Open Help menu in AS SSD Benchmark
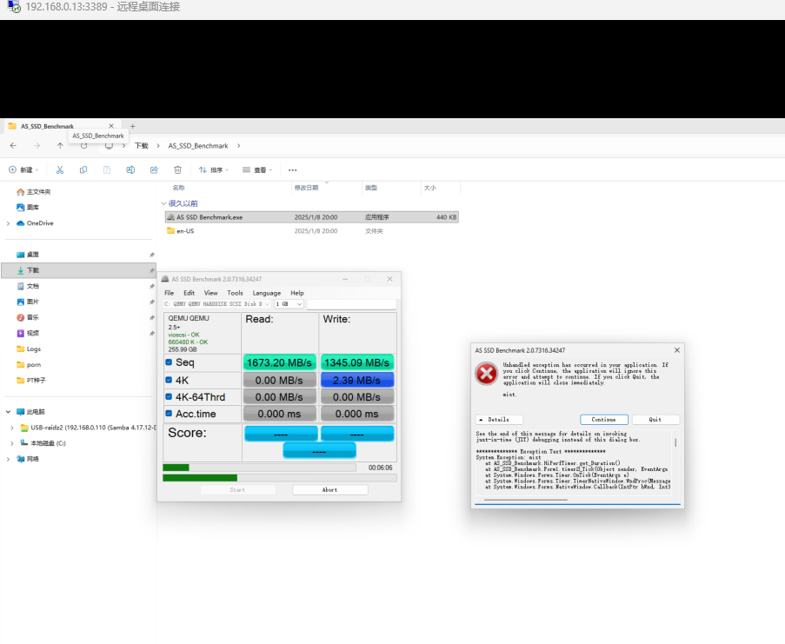The height and width of the screenshot is (644, 785). tap(297, 293)
